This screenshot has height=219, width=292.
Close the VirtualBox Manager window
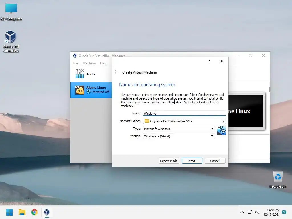[x=263, y=56]
